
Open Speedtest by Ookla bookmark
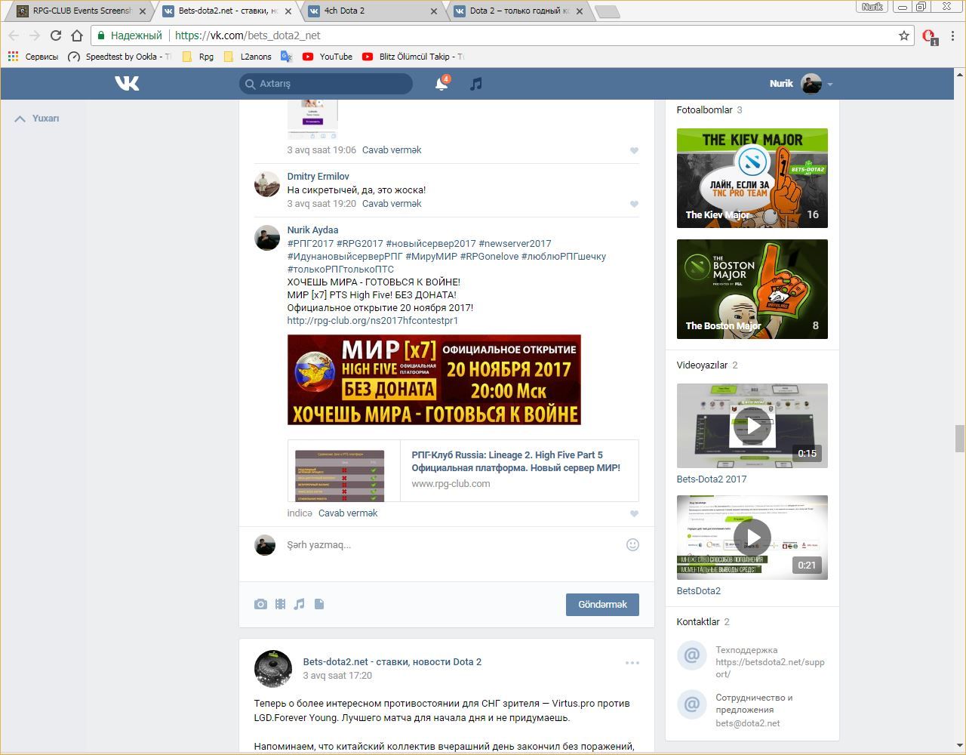[119, 57]
